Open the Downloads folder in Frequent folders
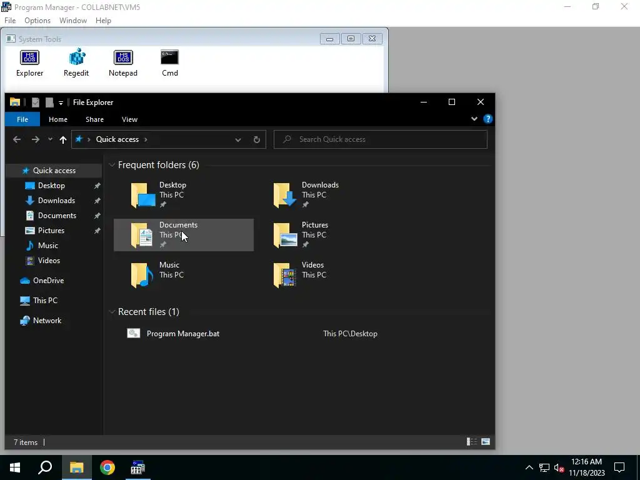This screenshot has height=480, width=640. [326, 195]
